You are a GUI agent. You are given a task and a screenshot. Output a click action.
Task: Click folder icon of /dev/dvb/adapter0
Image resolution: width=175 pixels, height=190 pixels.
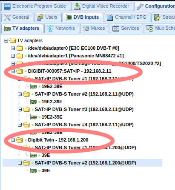20,48
